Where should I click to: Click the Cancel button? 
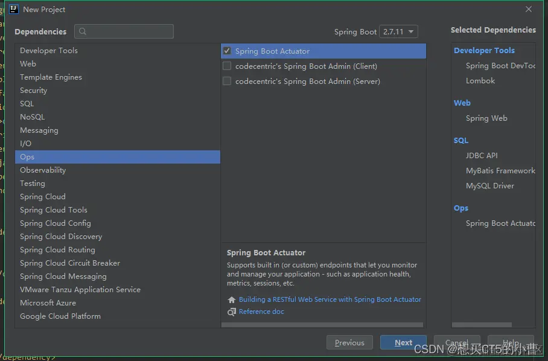tap(457, 342)
